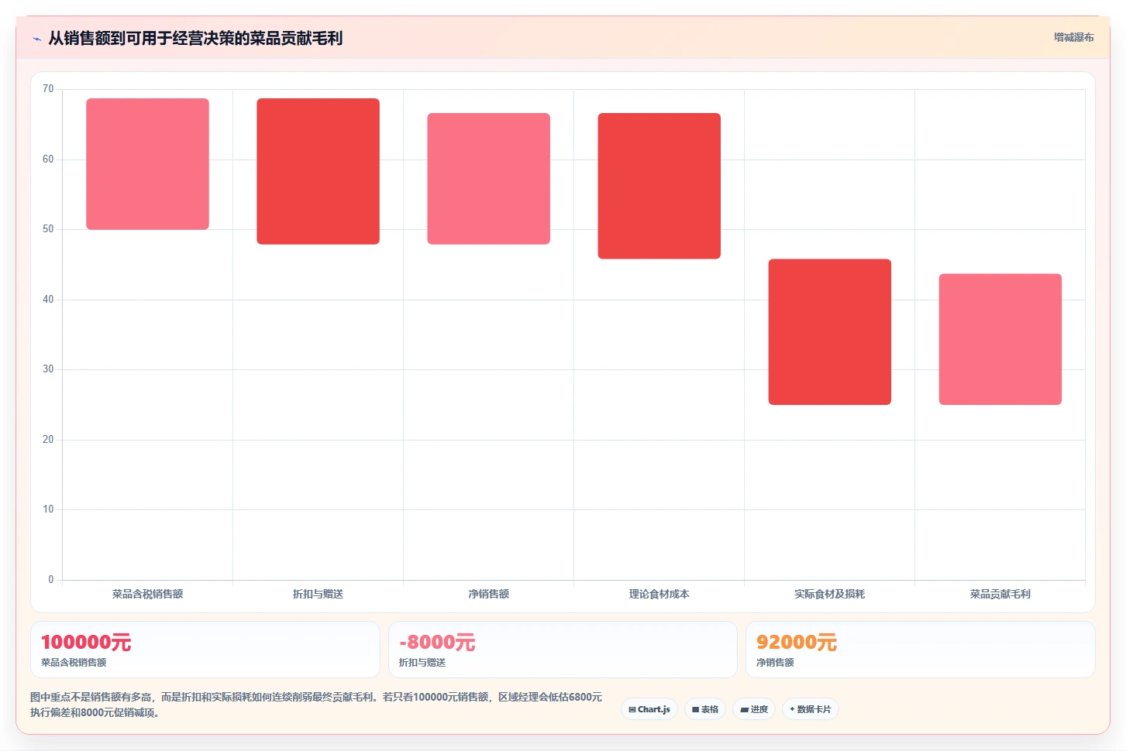Open the 92000元 data card
Image resolution: width=1126 pixels, height=751 pixels.
(920, 650)
